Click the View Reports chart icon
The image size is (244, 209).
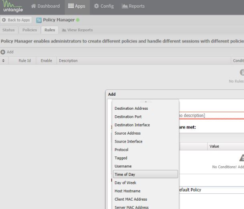tap(64, 30)
